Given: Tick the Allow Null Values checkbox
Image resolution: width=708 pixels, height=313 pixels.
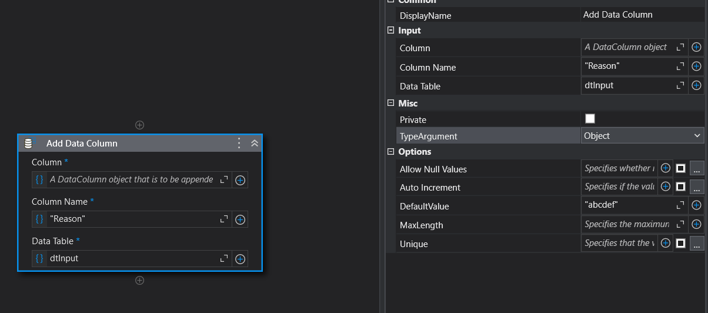Looking at the screenshot, I should (680, 168).
